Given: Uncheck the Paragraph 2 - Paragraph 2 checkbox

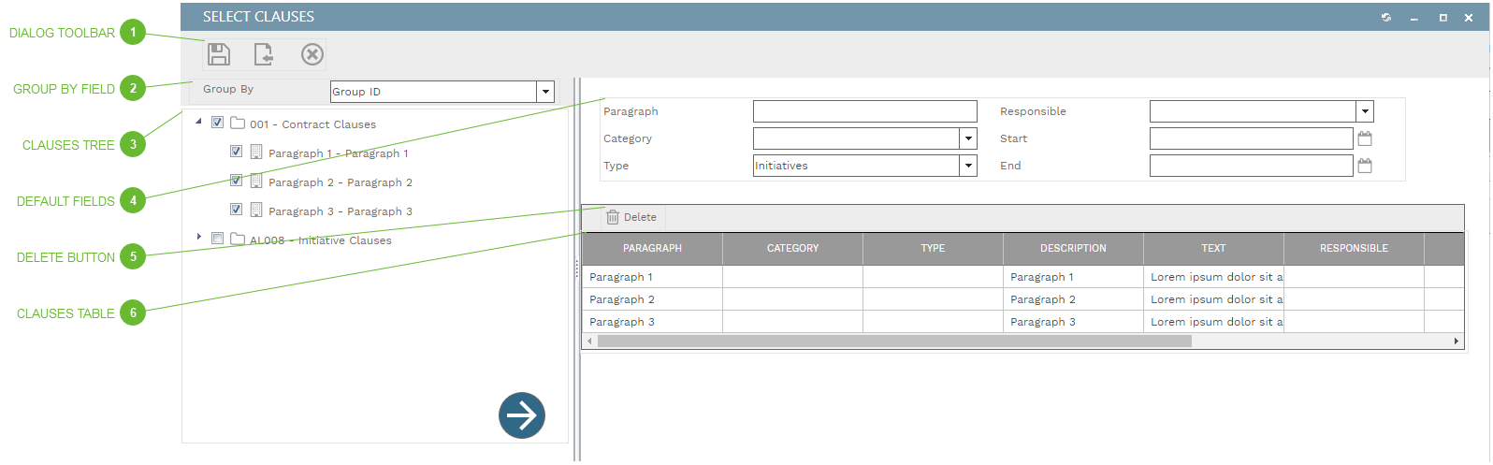Looking at the screenshot, I should pos(237,181).
